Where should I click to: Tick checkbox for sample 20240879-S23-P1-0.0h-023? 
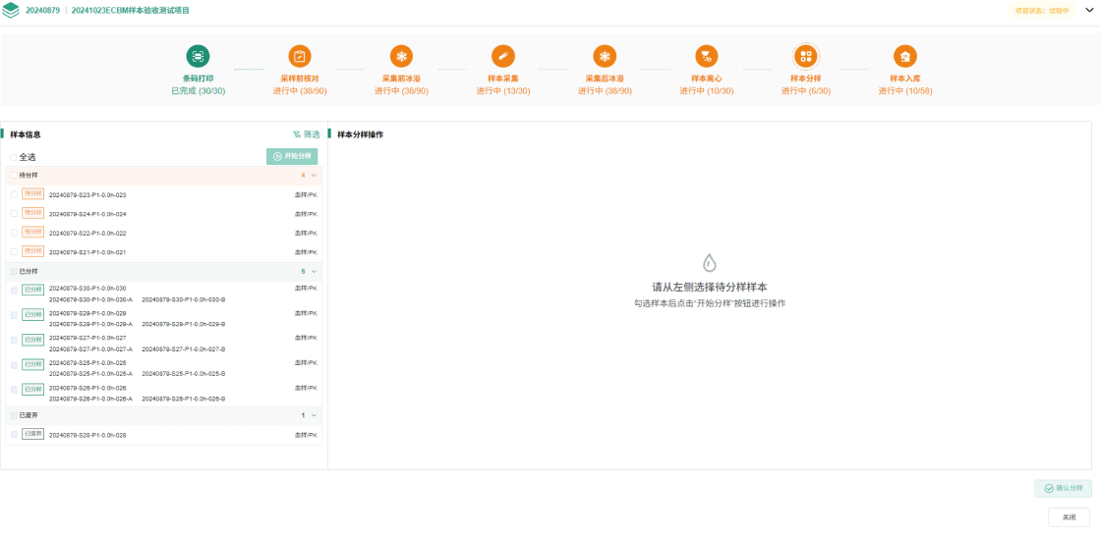click(x=14, y=194)
